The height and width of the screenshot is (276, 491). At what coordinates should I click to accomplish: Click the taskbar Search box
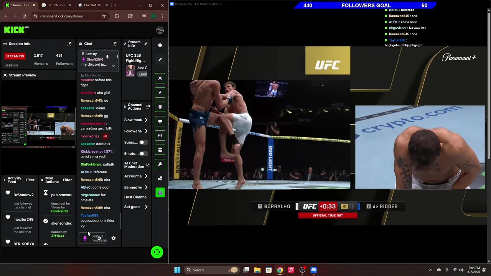212,270
